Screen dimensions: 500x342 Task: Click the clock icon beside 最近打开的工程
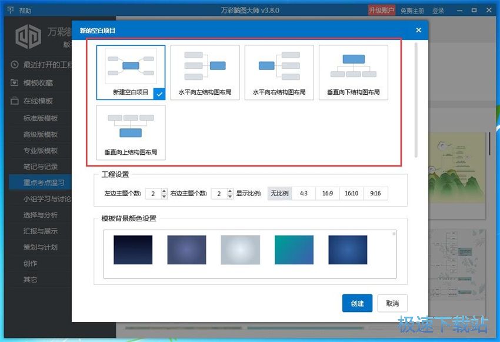14,65
